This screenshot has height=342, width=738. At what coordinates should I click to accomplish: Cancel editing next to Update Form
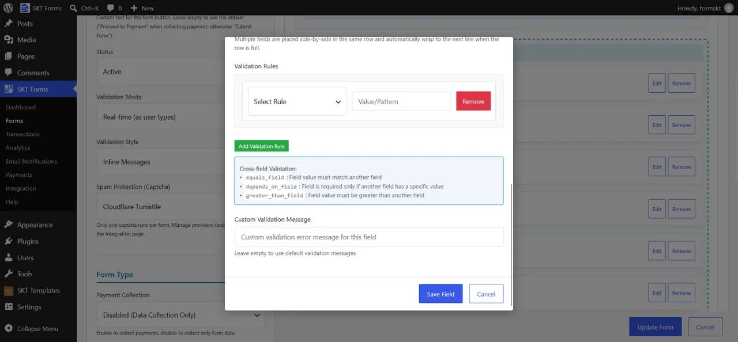click(x=705, y=327)
